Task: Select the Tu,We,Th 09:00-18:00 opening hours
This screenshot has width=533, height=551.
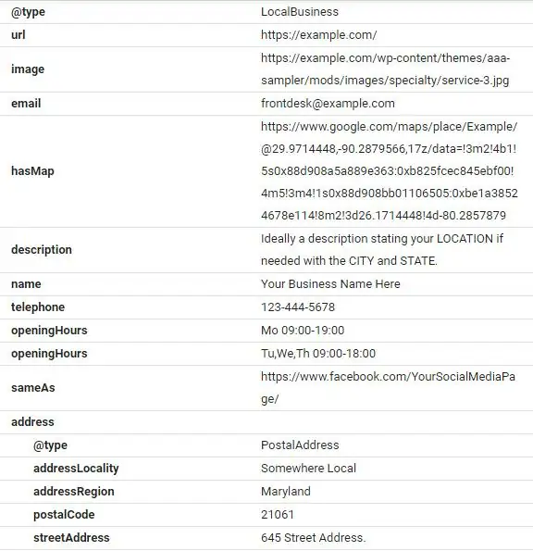Action: click(x=318, y=354)
